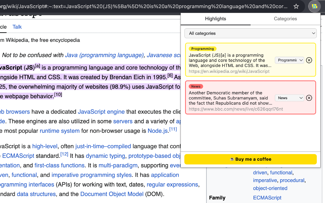Screen dimensions: 325x203
Task: Select the JavaScript highlight text in the popup
Action: pyautogui.click(x=230, y=60)
